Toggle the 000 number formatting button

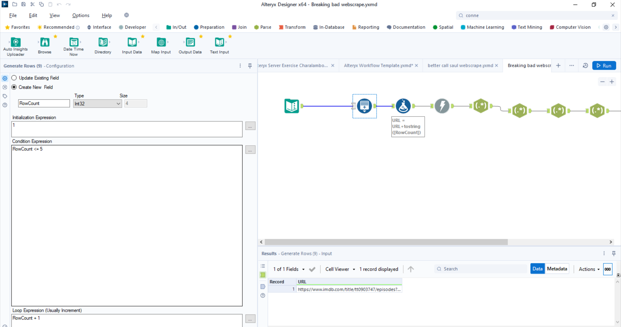[x=608, y=269]
